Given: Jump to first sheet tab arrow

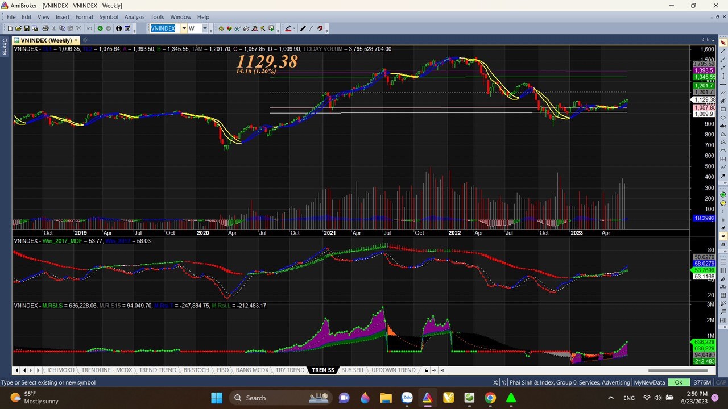Looking at the screenshot, I should pos(16,370).
